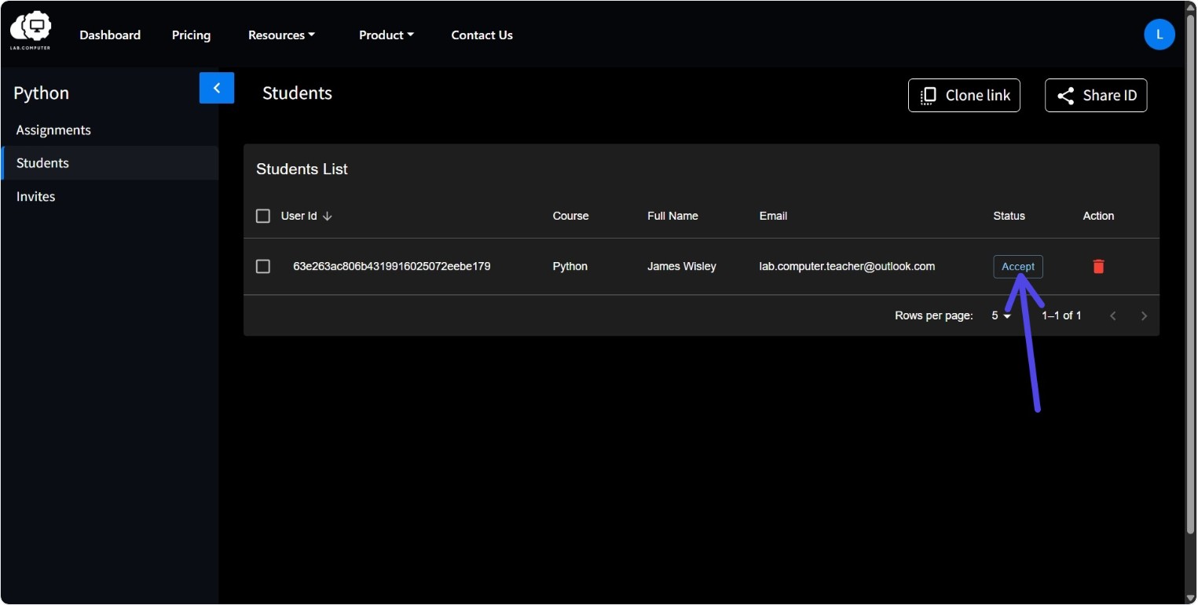Expand the Resources menu
Screen dimensions: 1198x605
pos(281,35)
